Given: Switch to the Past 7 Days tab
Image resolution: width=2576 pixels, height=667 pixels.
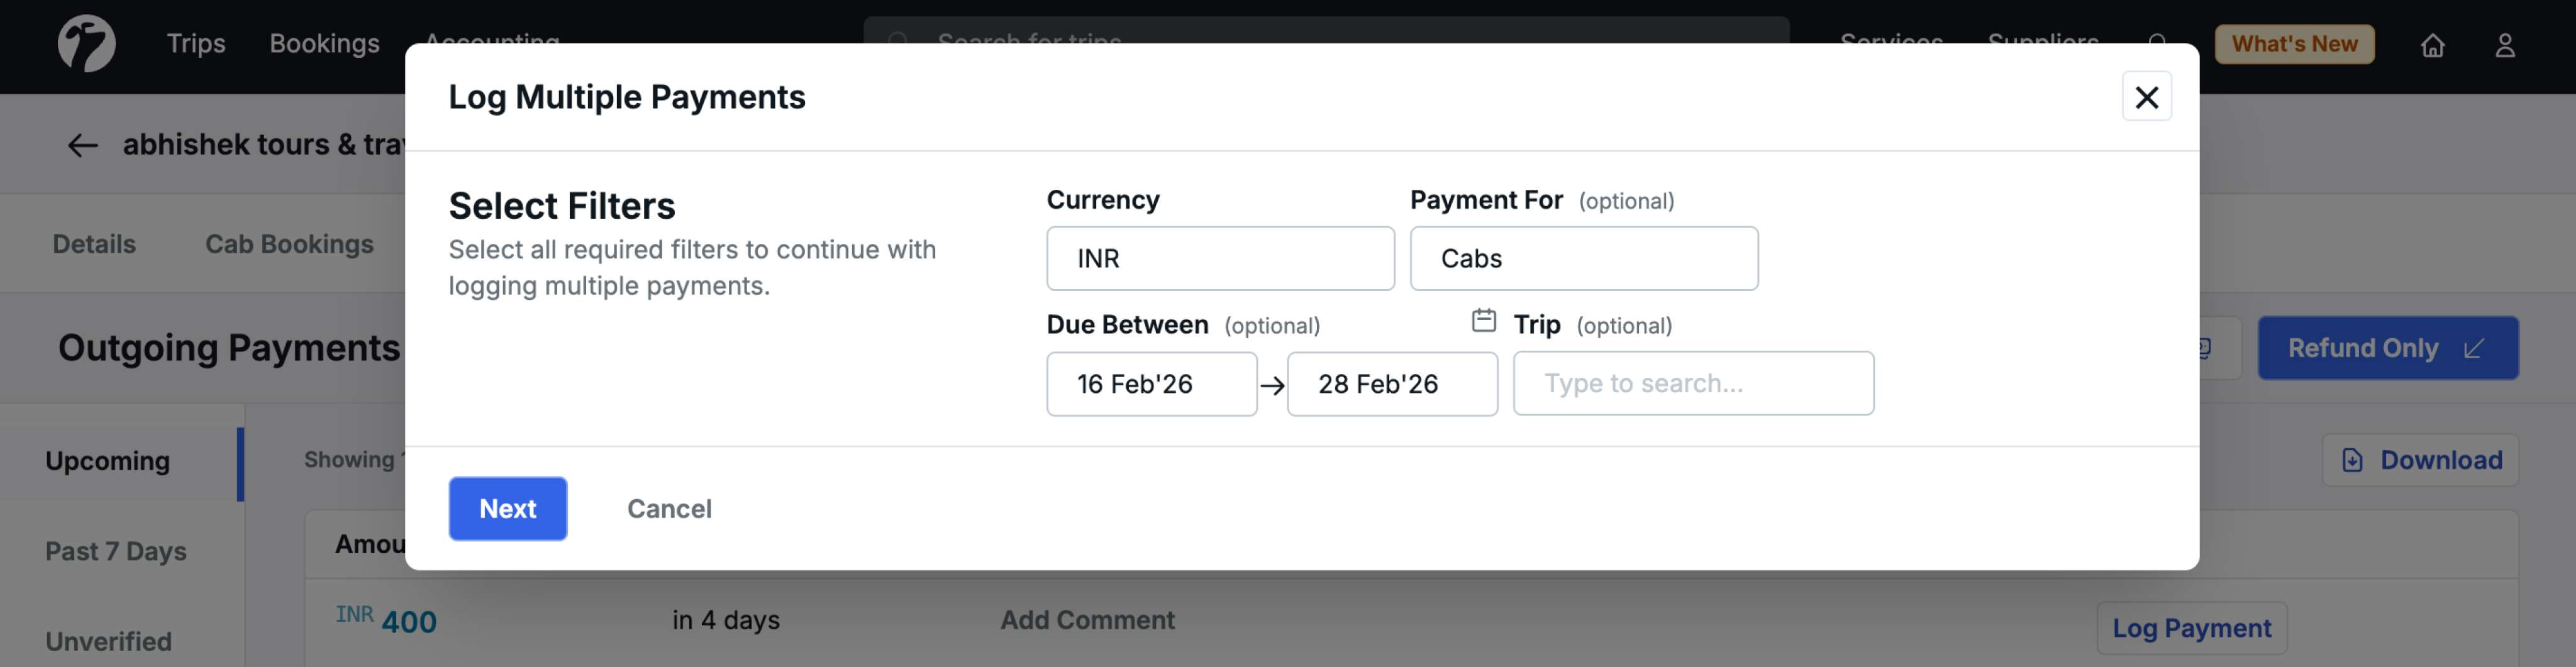Looking at the screenshot, I should (x=116, y=551).
